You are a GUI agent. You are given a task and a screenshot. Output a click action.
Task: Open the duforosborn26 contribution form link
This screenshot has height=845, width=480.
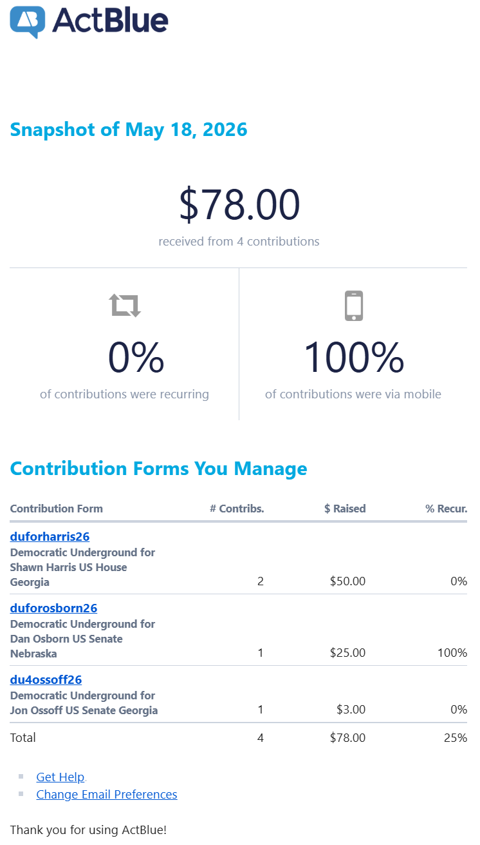click(53, 608)
